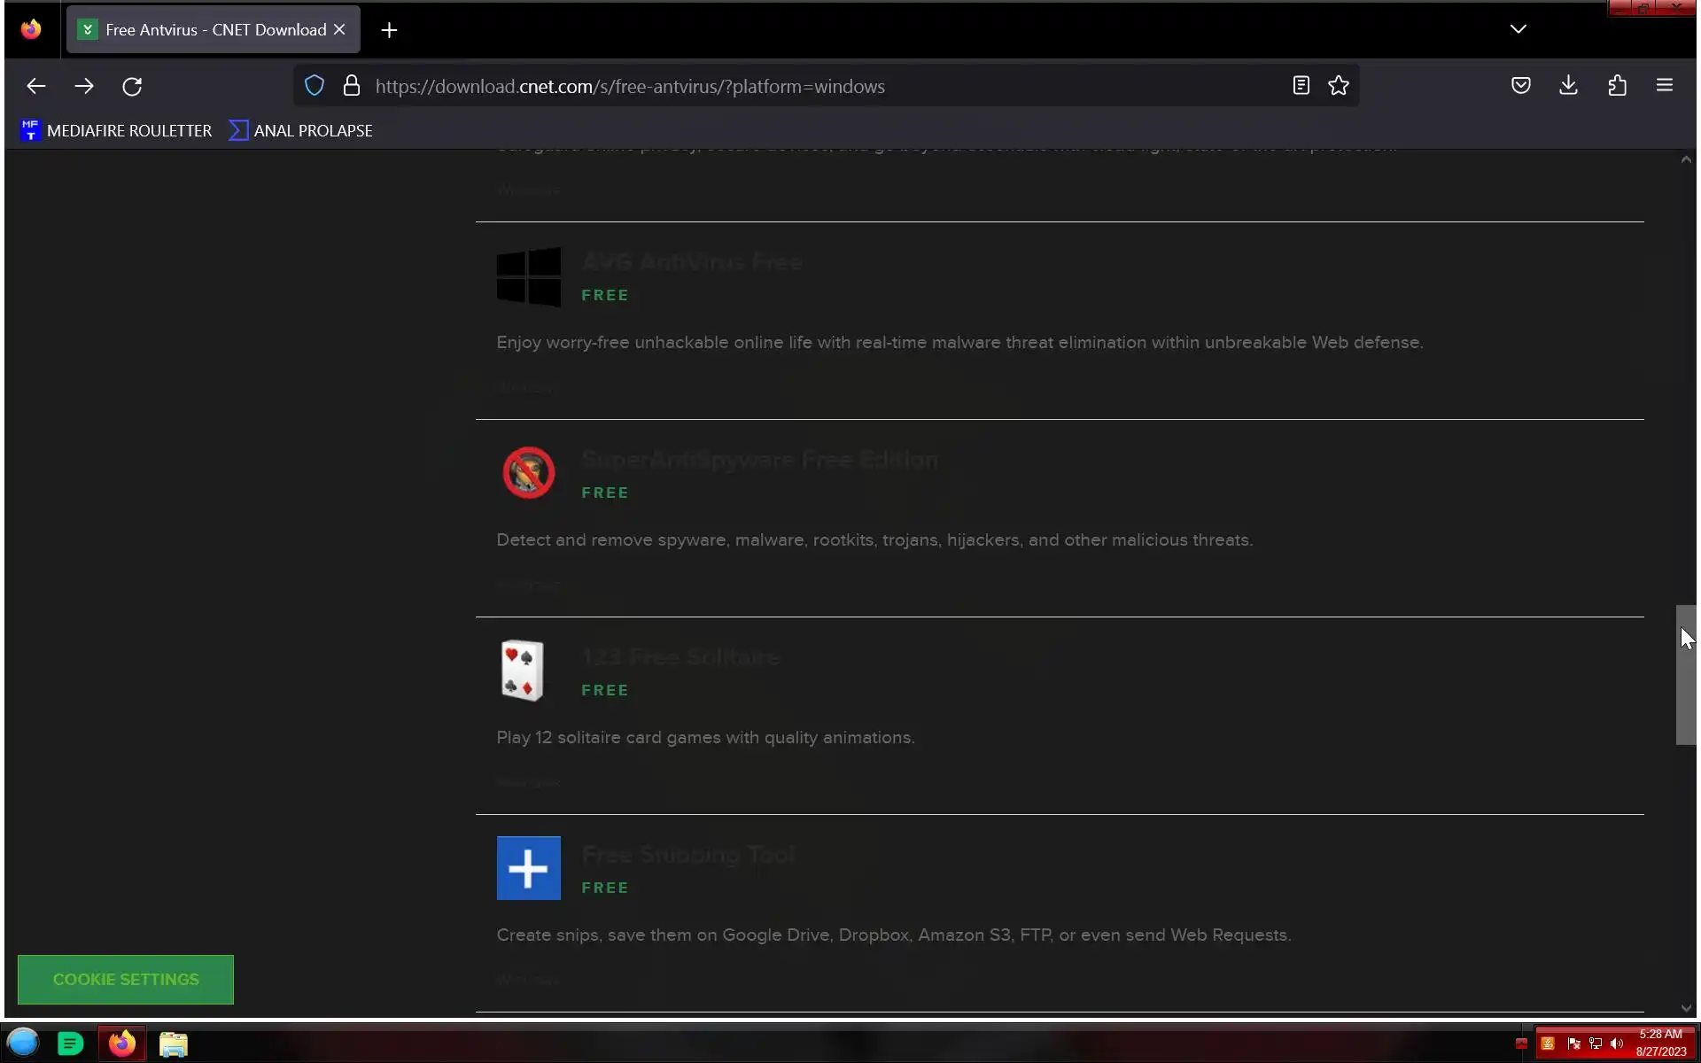Bookmark this page with the star icon
The height and width of the screenshot is (1063, 1701).
pos(1338,86)
